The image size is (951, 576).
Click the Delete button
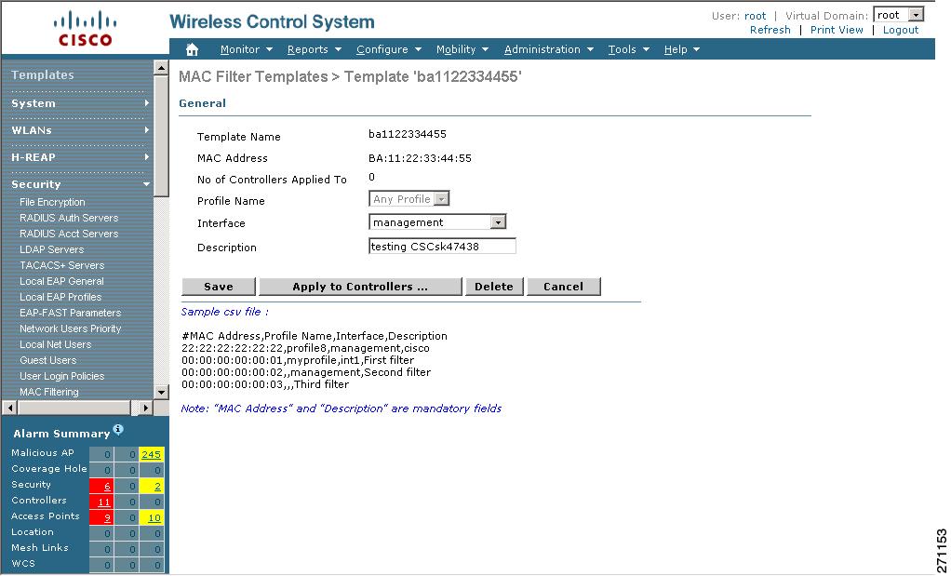click(494, 287)
